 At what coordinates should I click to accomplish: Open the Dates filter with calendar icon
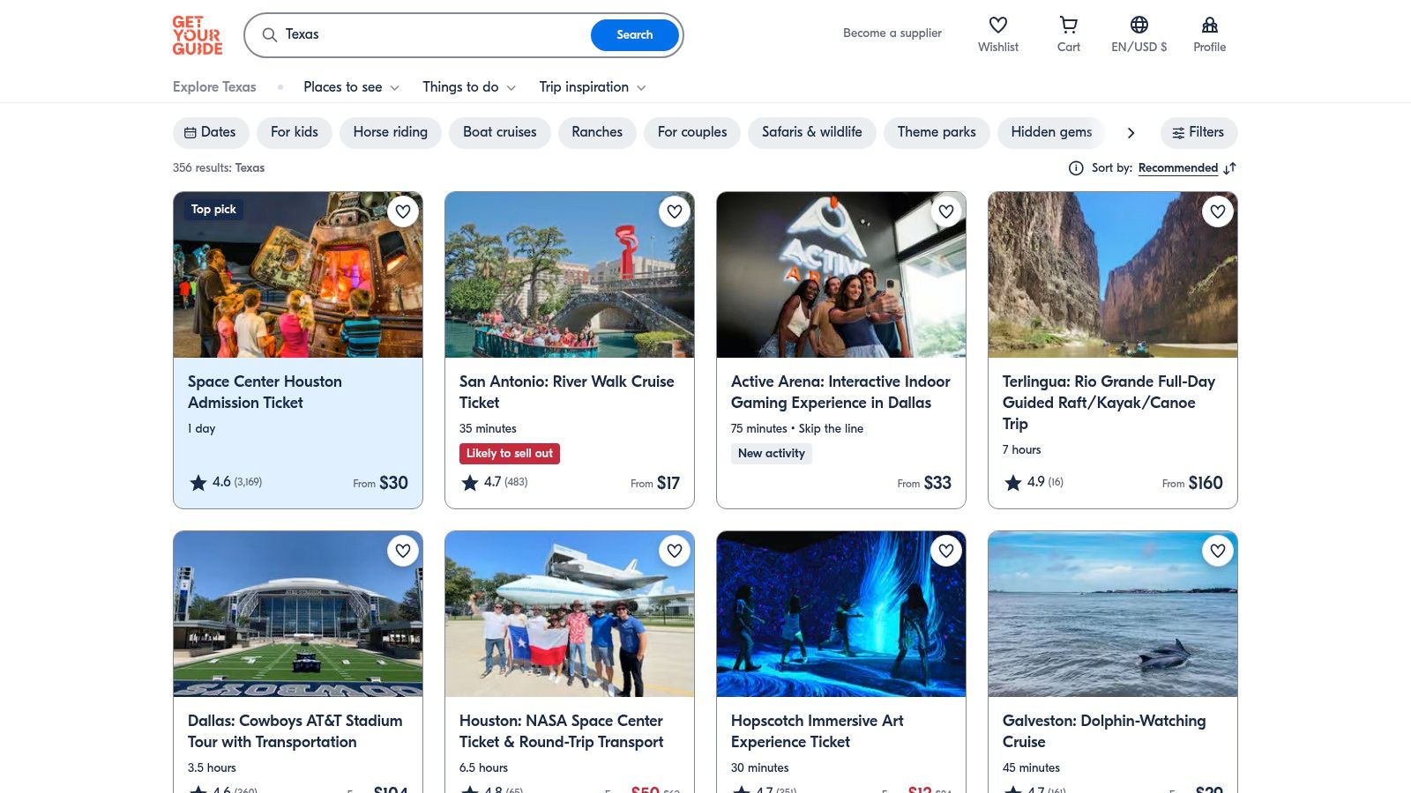210,132
